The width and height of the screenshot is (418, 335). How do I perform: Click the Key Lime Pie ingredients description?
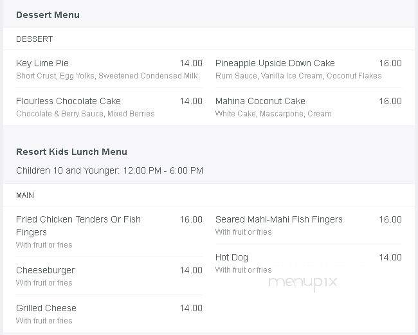click(107, 76)
